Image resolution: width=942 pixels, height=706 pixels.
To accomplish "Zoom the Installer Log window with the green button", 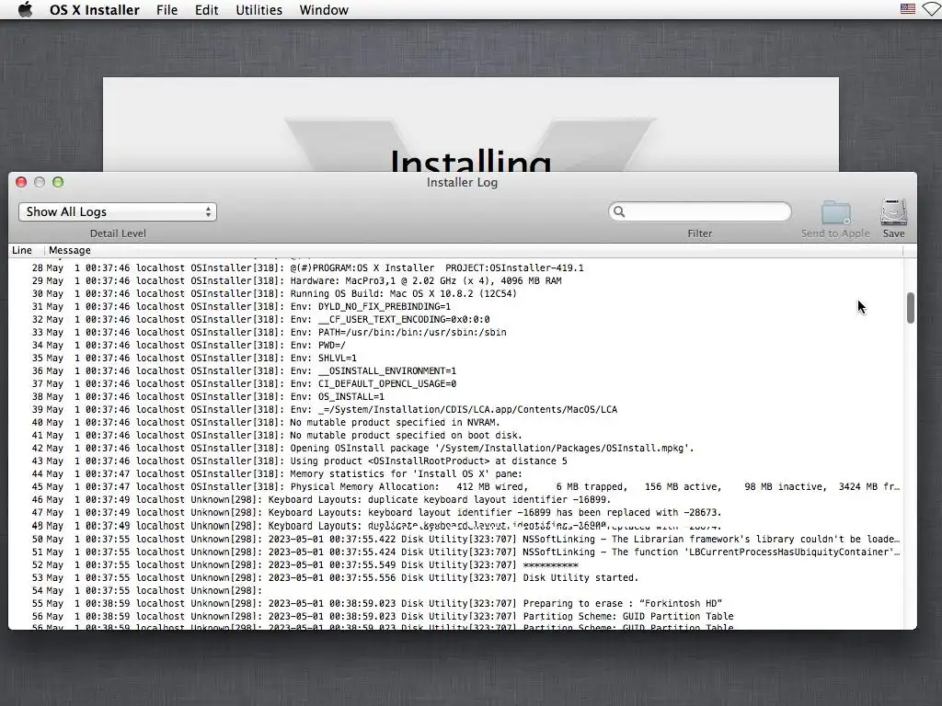I will [58, 182].
